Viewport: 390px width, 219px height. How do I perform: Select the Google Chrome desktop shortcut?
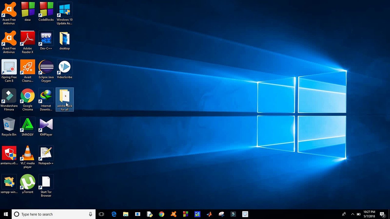pyautogui.click(x=27, y=100)
